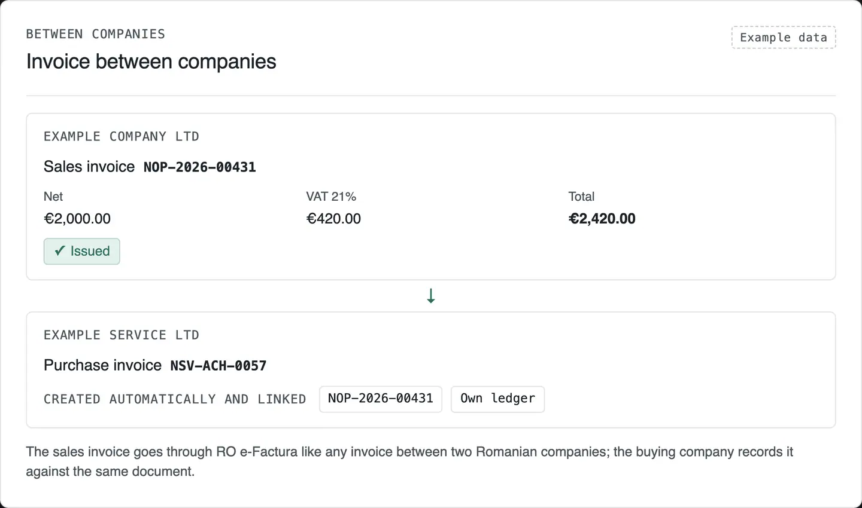The height and width of the screenshot is (508, 862).
Task: Click the EXAMPLE COMPANY LTD label
Action: point(122,136)
